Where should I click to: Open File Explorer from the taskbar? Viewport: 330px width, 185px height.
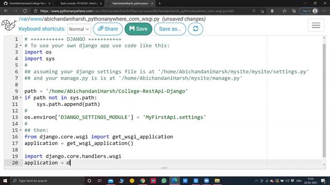coord(217,180)
